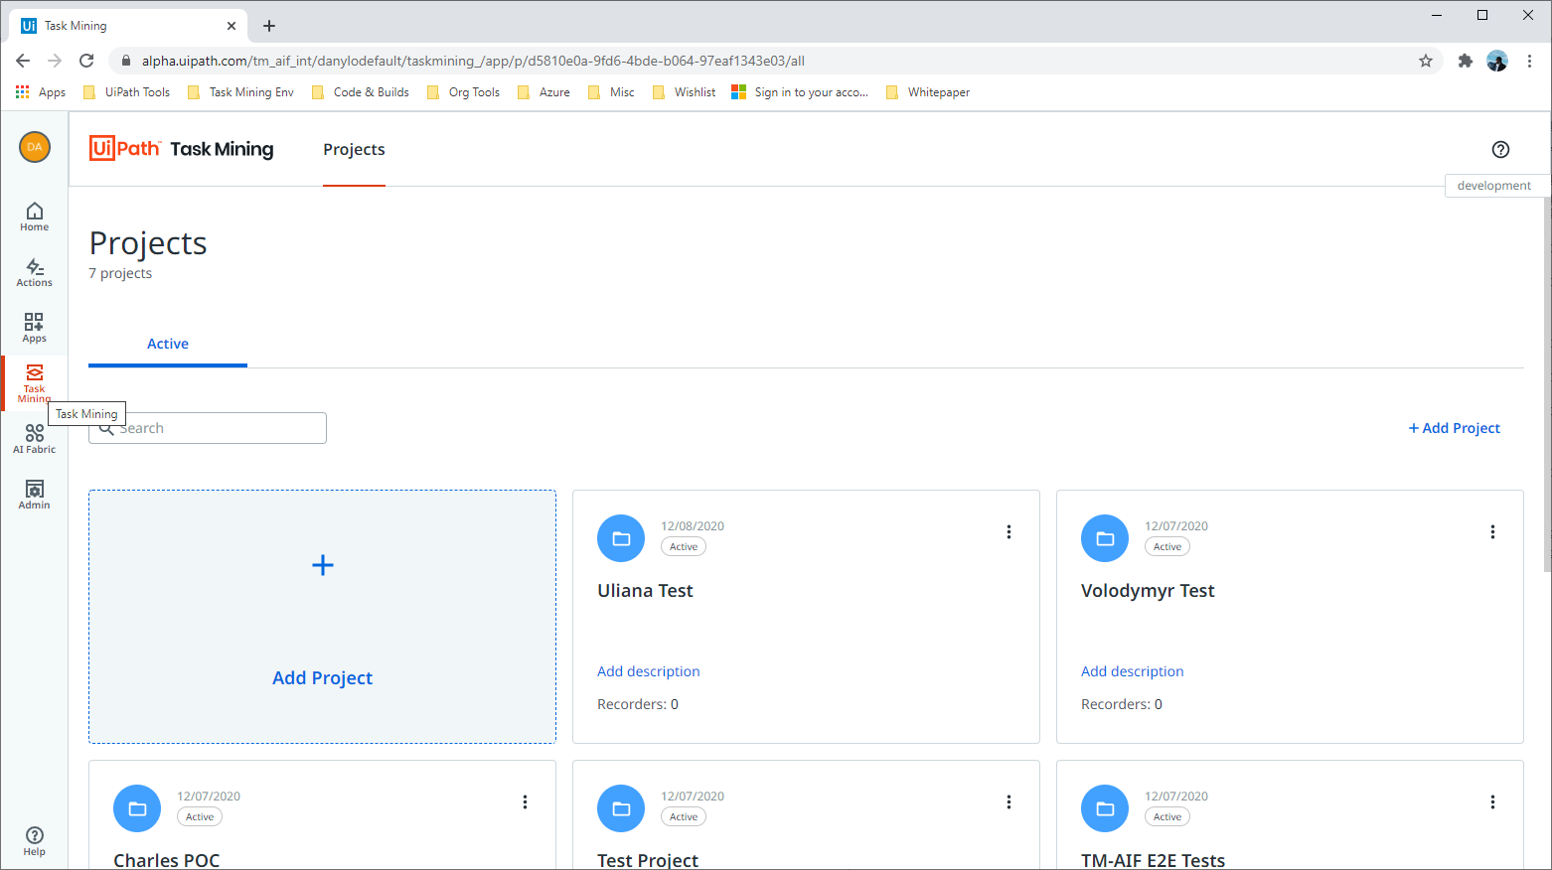The width and height of the screenshot is (1552, 870).
Task: Open the Org Tools bookmark folder
Action: pos(463,92)
